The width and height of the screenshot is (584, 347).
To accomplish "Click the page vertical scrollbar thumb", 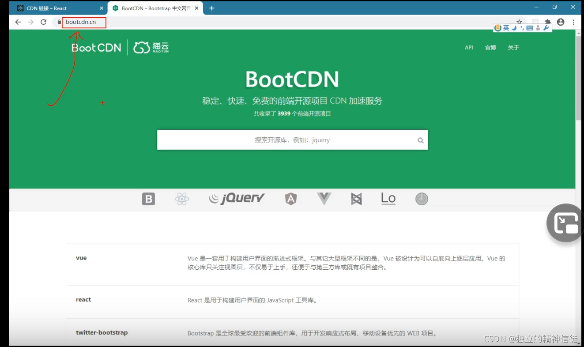I will (x=579, y=78).
